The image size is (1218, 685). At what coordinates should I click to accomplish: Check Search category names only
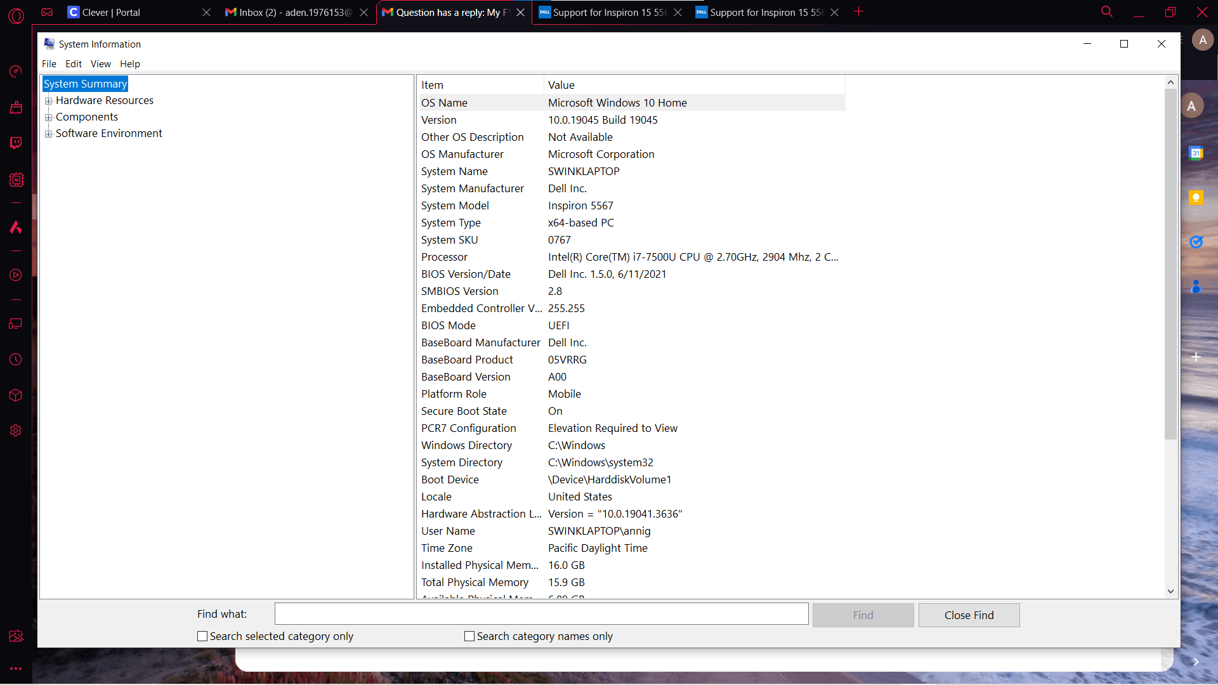469,636
